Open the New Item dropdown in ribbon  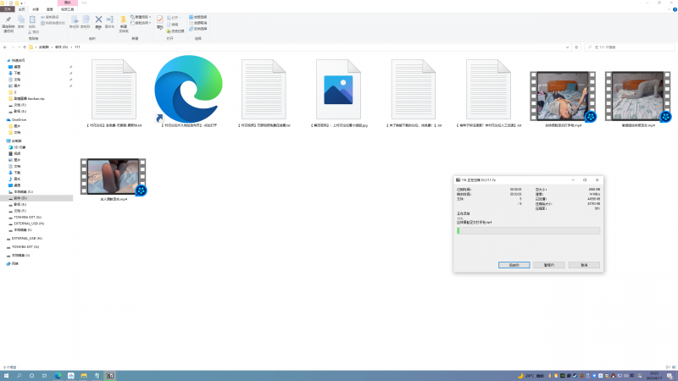click(x=140, y=16)
